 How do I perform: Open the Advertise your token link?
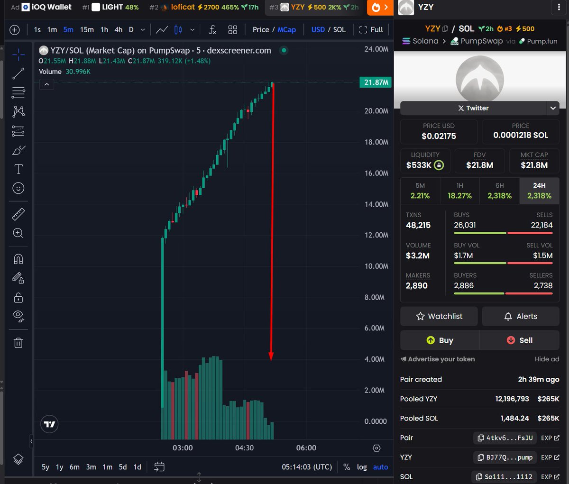pos(438,359)
